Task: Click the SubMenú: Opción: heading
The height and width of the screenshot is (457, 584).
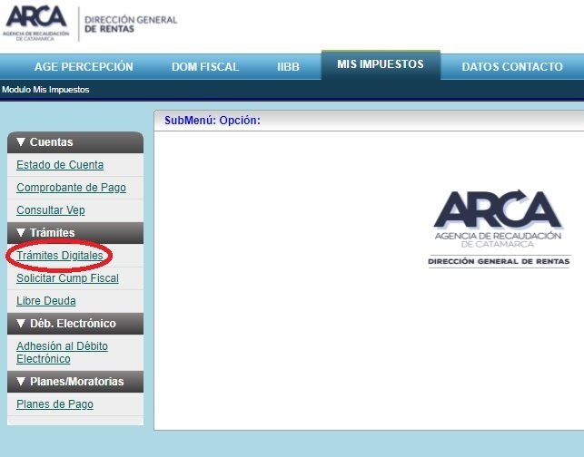Action: [x=213, y=121]
